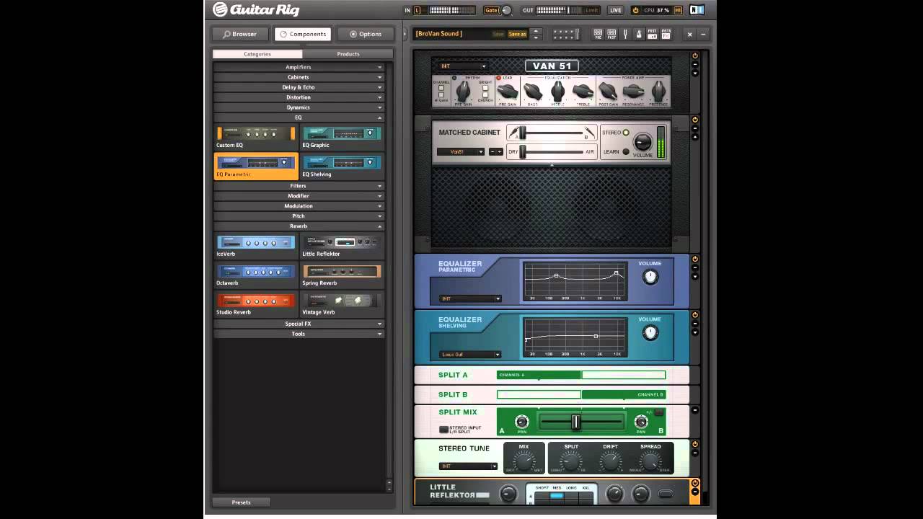Select the Spring Reverb component
This screenshot has width=923, height=519.
click(342, 275)
